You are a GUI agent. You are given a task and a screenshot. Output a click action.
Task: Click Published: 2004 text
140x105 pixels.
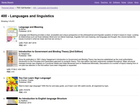click(25, 82)
